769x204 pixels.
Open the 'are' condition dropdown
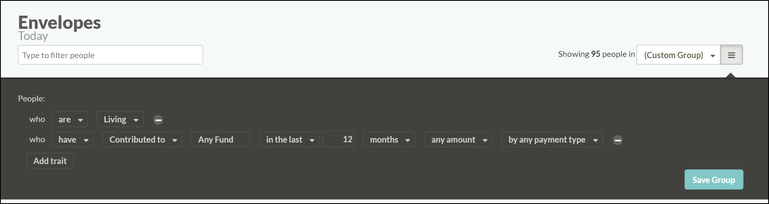coord(70,120)
